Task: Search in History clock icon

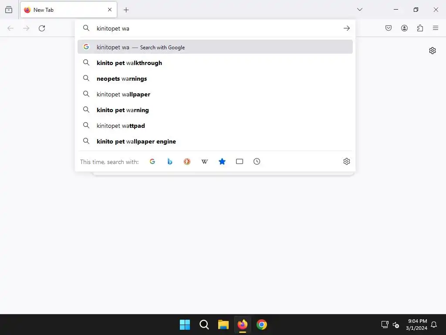Action: click(257, 161)
